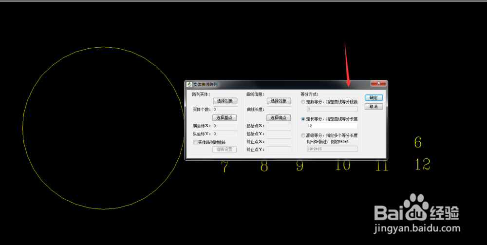
Task: Click the 终止点Y field
Action: [279, 150]
